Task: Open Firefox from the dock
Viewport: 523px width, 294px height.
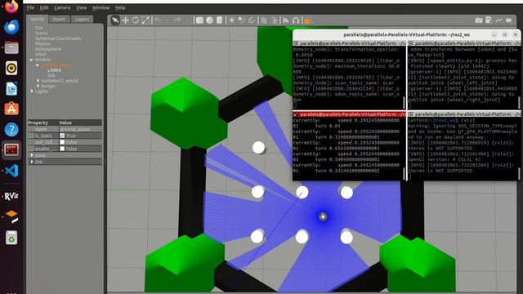Action: (x=11, y=7)
